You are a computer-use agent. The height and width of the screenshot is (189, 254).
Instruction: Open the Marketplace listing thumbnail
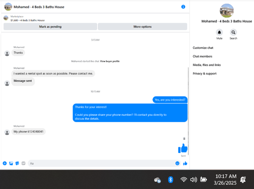pos(6,18)
